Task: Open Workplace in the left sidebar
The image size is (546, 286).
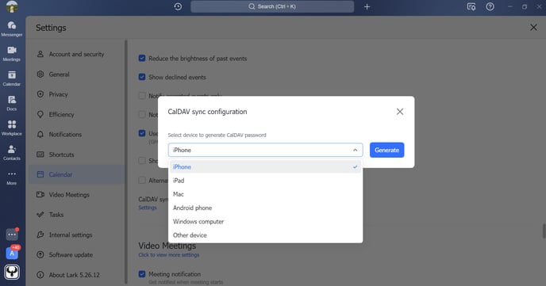Action: (x=11, y=128)
